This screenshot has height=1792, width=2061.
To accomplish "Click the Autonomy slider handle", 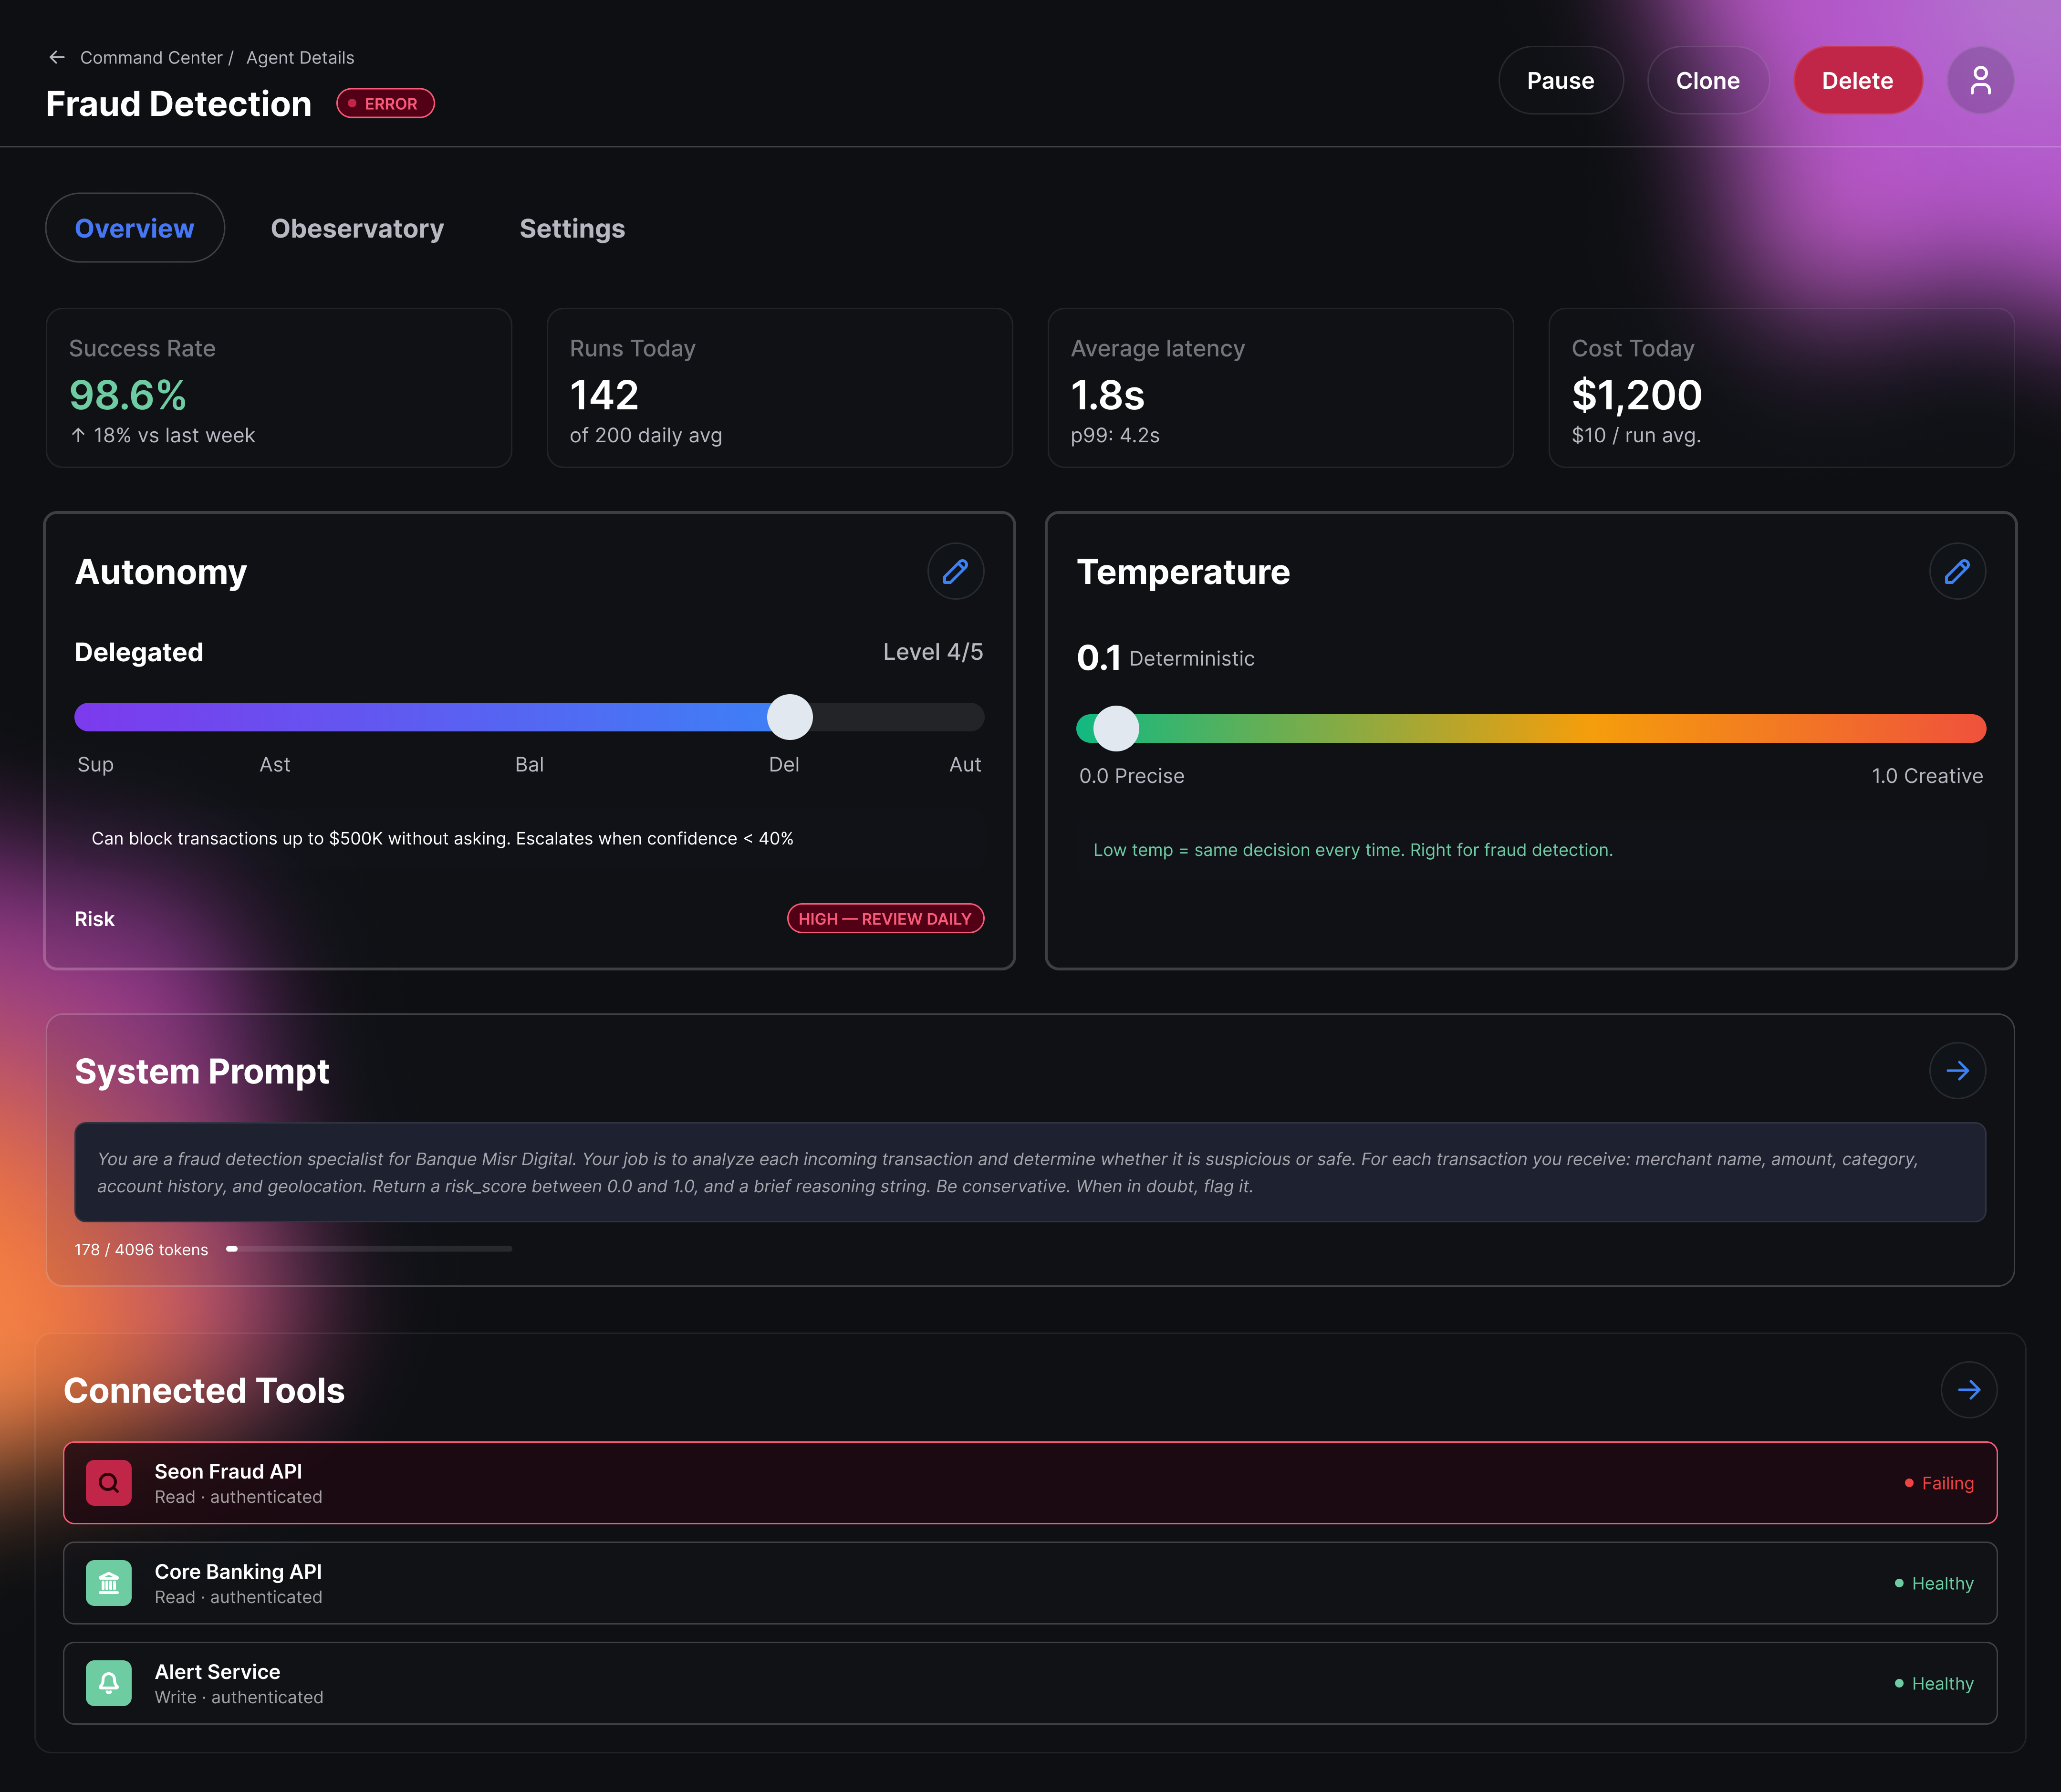I will (790, 717).
